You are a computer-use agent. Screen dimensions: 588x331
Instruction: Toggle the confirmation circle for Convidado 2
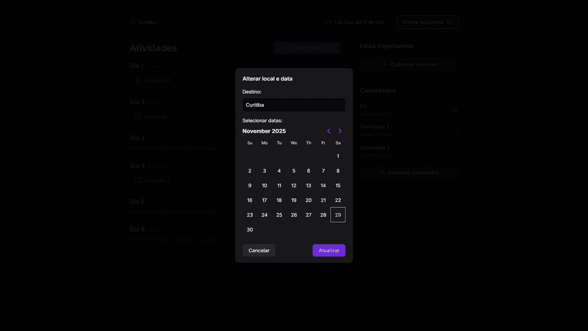[454, 150]
